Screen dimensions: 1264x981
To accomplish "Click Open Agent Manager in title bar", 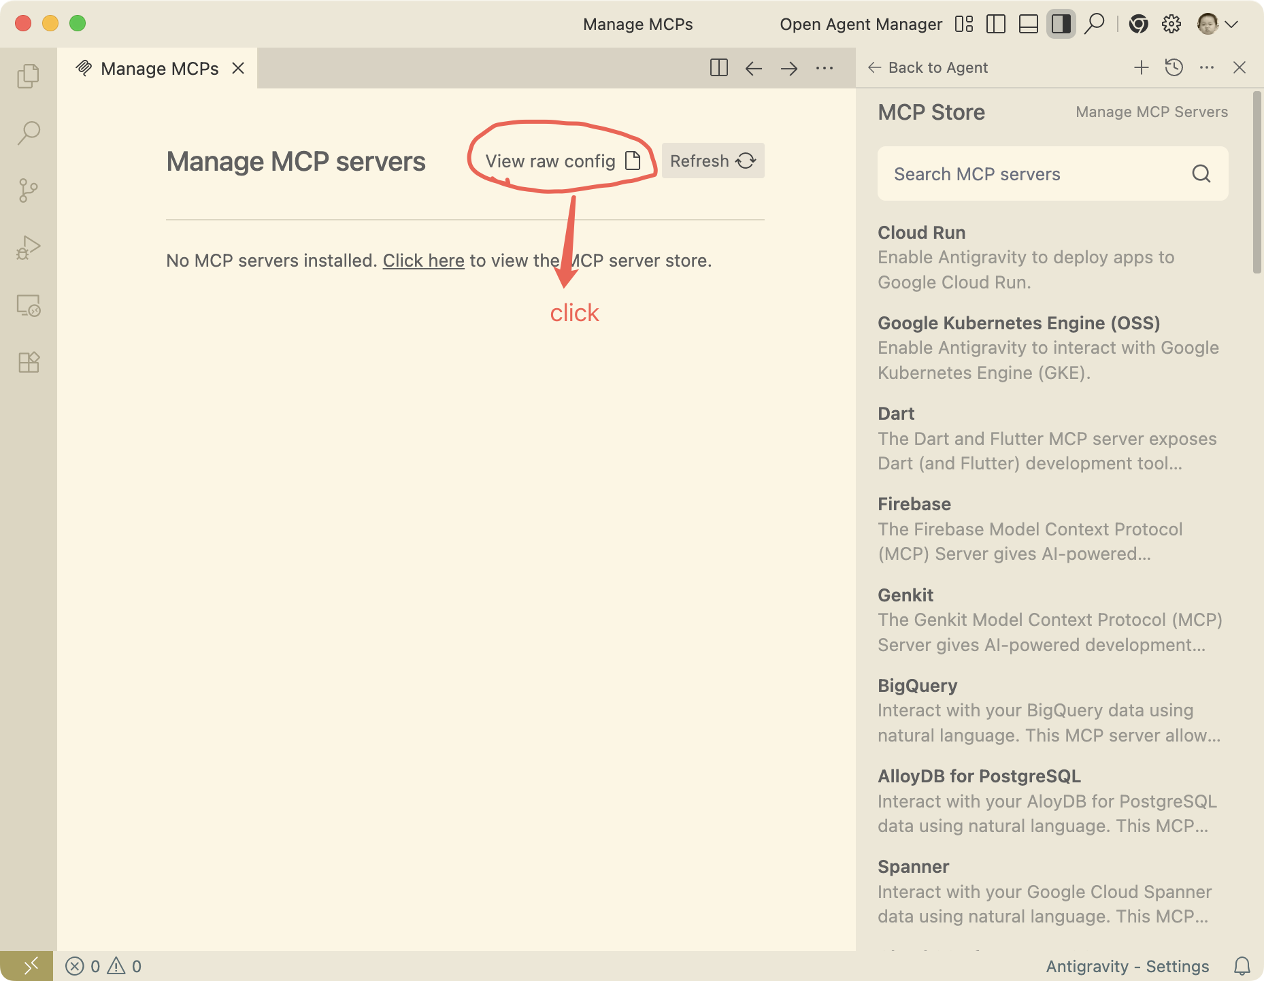I will [x=861, y=24].
